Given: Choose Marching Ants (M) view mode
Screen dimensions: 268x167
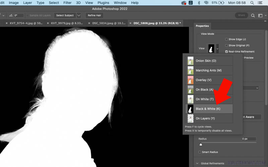Looking at the screenshot, I should (209, 70).
